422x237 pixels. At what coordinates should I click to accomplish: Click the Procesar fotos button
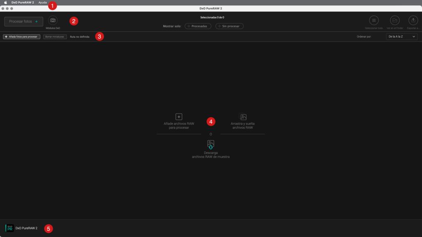click(x=23, y=21)
